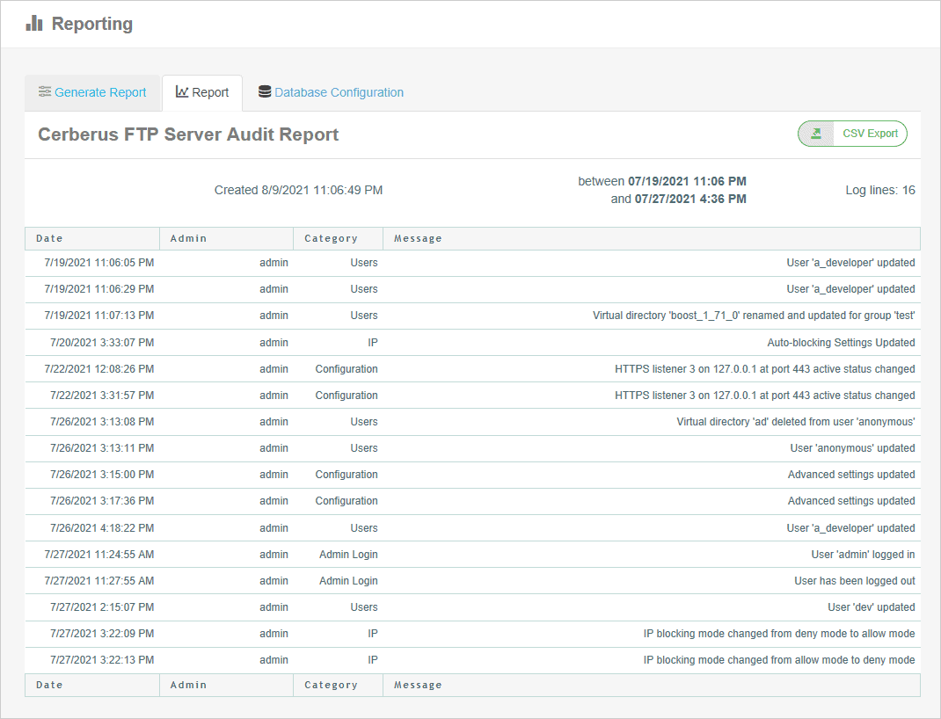The width and height of the screenshot is (941, 719).
Task: Select the Report tab
Action: coord(210,92)
